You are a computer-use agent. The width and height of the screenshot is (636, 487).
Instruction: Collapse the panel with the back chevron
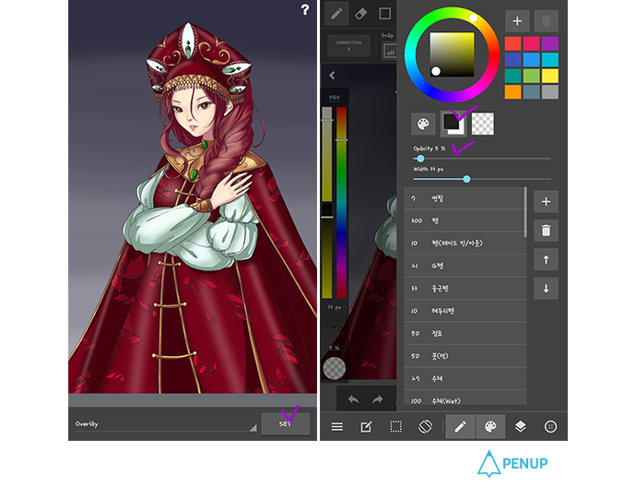tap(332, 75)
